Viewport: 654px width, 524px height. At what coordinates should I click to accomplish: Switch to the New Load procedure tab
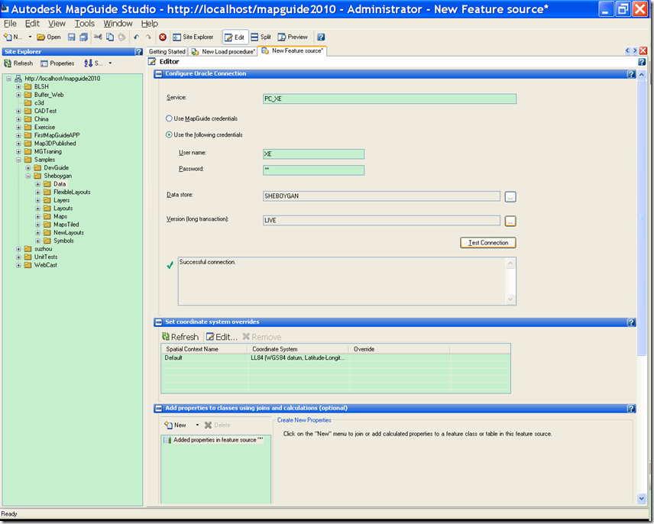click(223, 51)
